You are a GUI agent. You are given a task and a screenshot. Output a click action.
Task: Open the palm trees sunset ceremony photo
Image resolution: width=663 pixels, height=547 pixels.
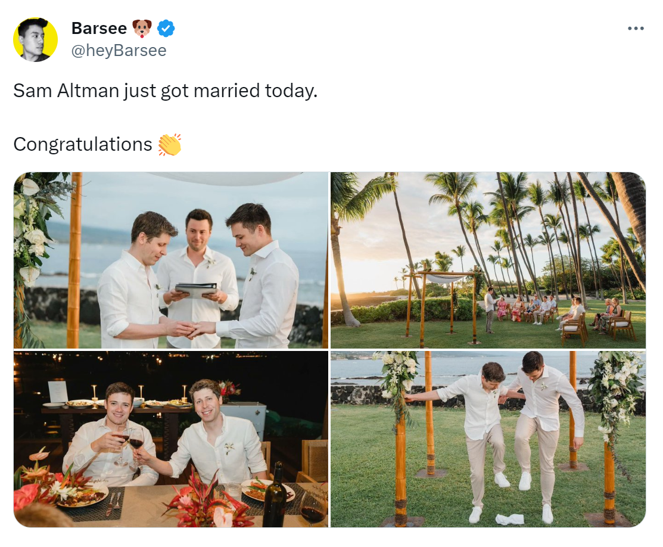[x=488, y=260]
